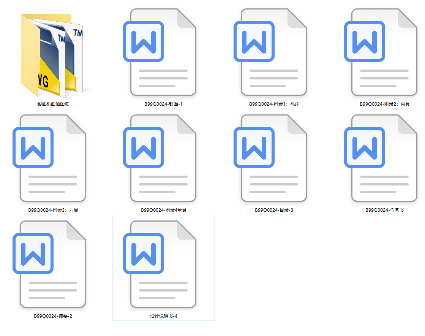Select the B99Q0024-附录2：夹具 document icon

click(x=381, y=52)
